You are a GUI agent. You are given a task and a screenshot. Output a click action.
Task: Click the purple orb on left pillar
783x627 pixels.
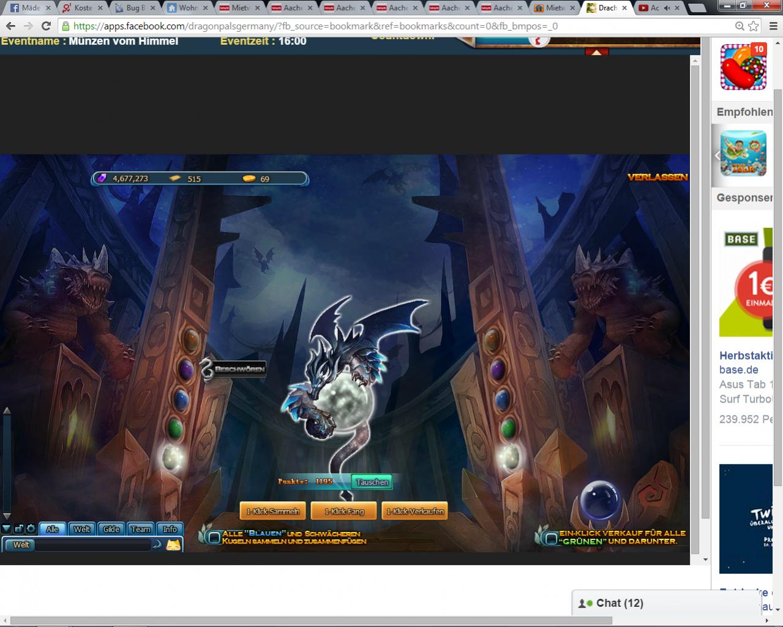(x=185, y=369)
